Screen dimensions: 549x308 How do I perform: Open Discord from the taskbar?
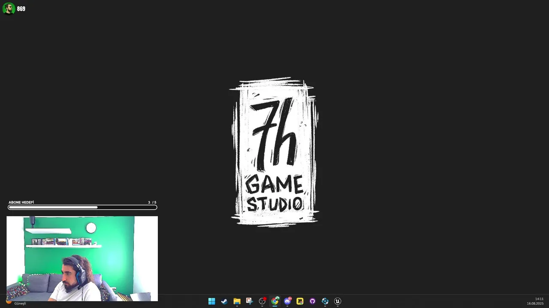pyautogui.click(x=287, y=301)
